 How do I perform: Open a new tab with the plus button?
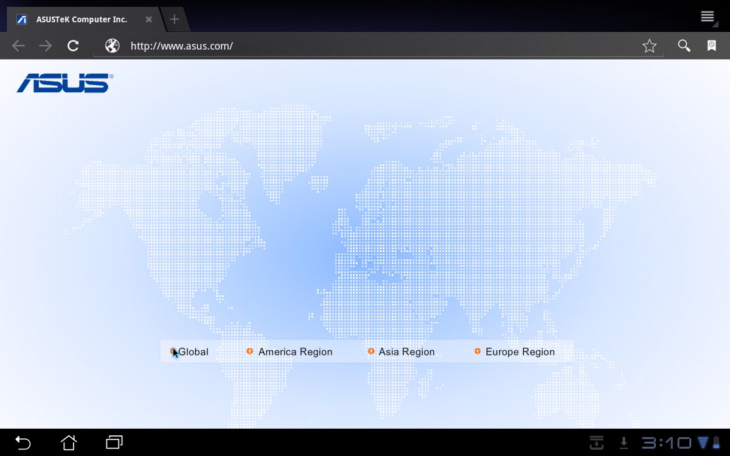click(x=175, y=19)
